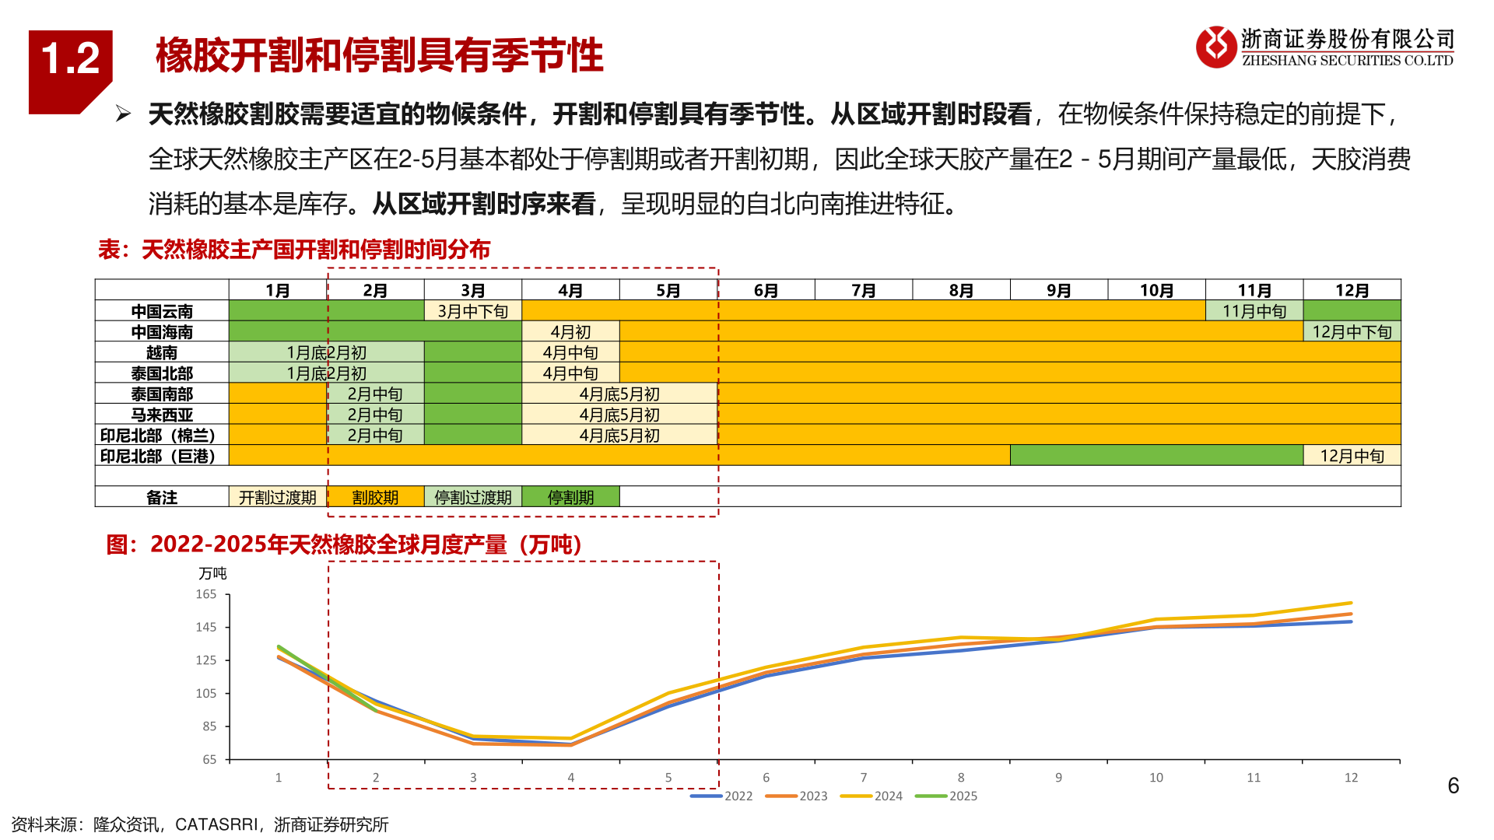Click the chart title 2022-2025年天然橡胶全球月度产量

(x=345, y=544)
